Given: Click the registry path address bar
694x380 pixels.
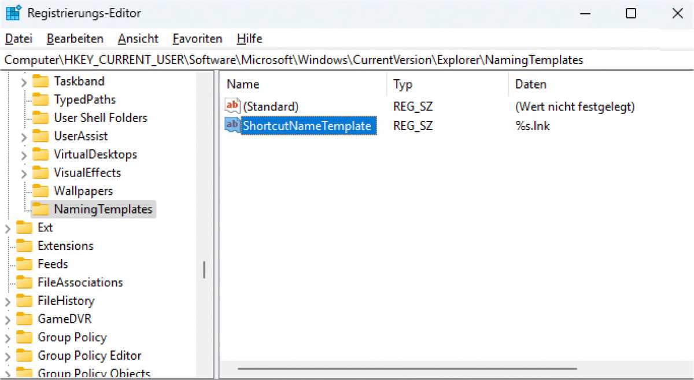Looking at the screenshot, I should pos(347,60).
